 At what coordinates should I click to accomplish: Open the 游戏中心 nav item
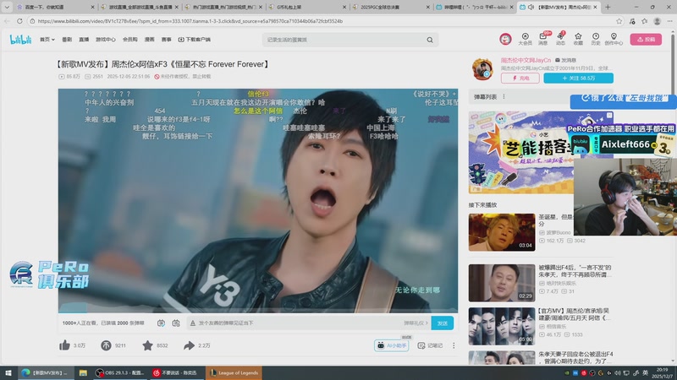point(105,39)
